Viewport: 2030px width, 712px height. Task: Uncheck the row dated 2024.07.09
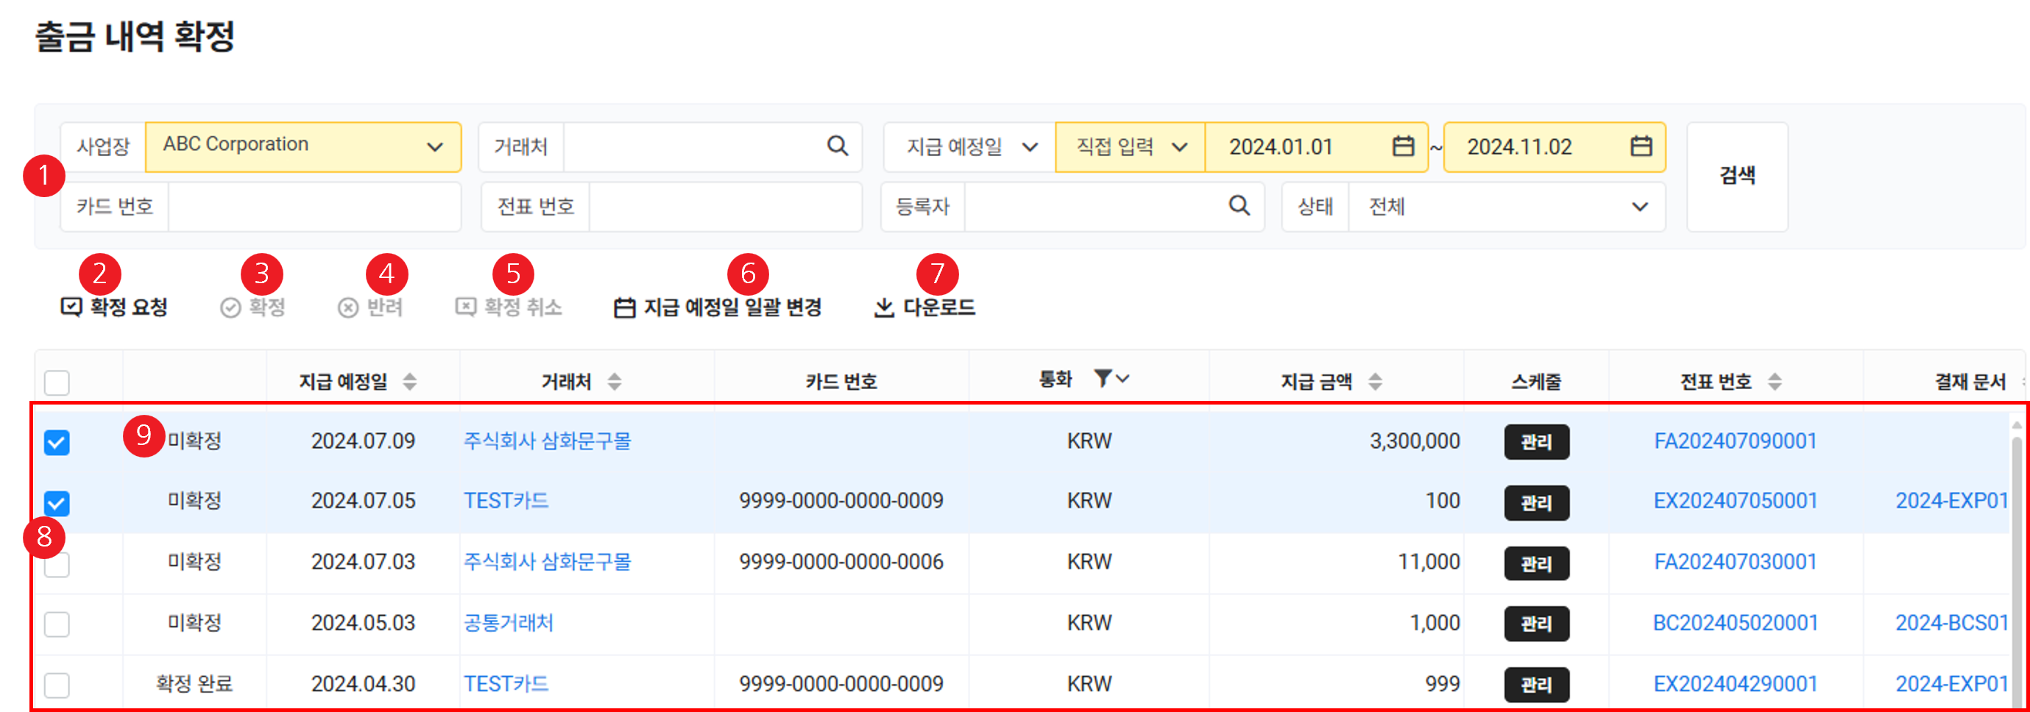[57, 442]
